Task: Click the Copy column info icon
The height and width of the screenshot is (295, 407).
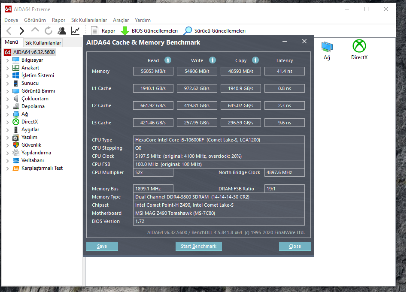Action: (255, 60)
